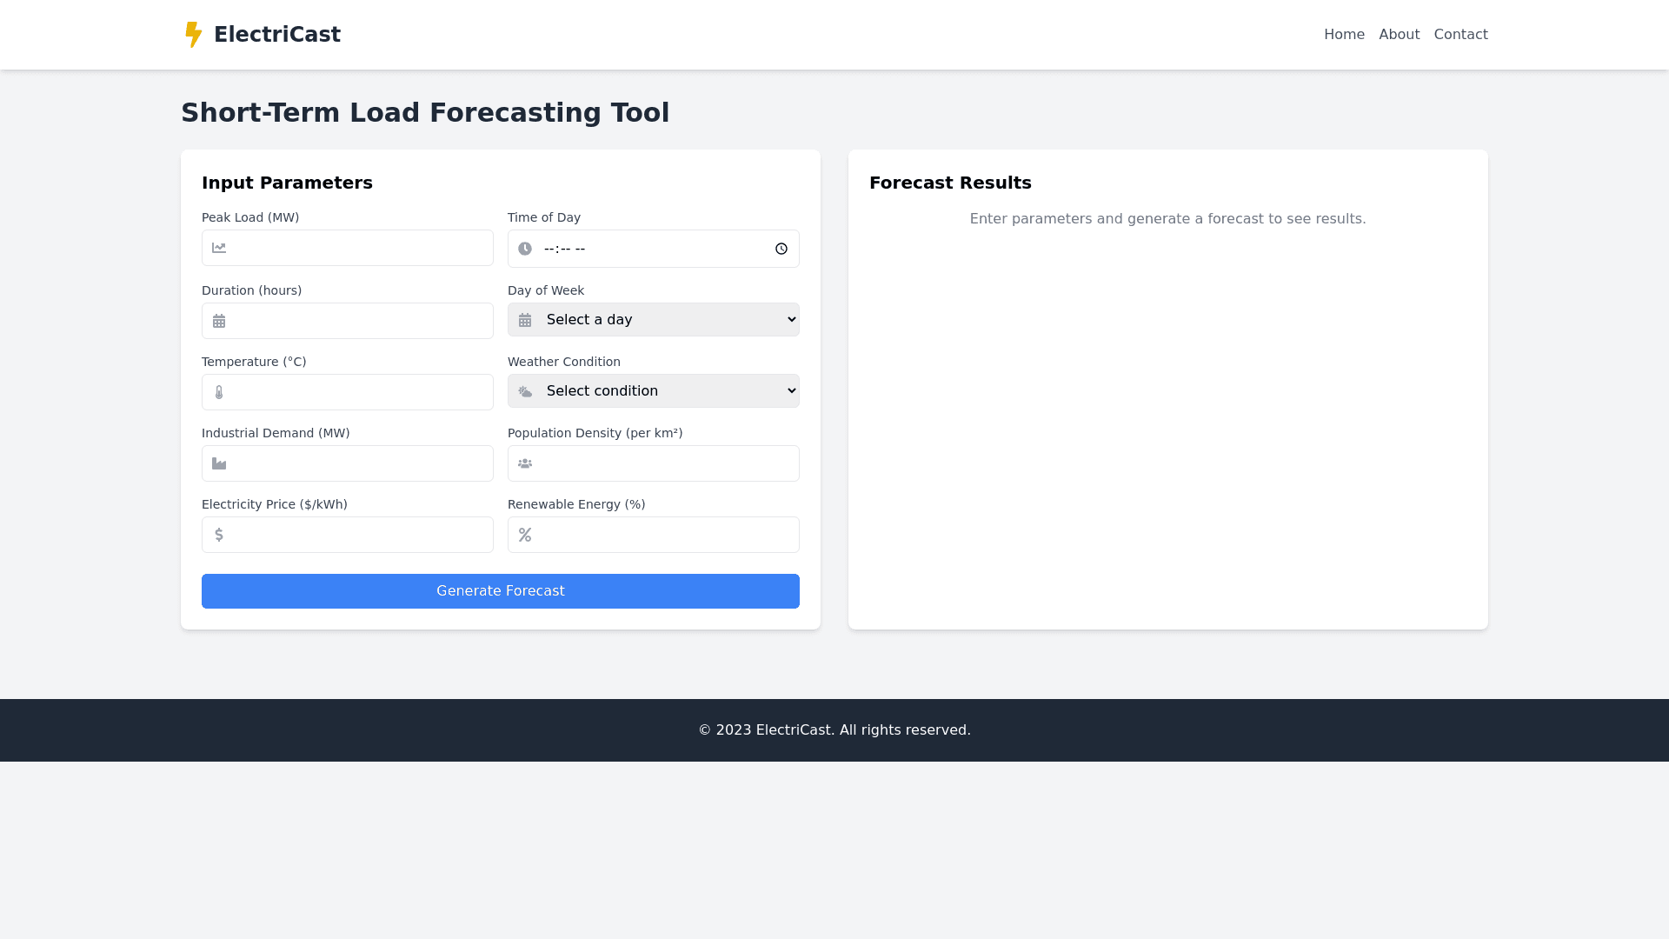The image size is (1669, 939).
Task: Open the About nav link
Action: (x=1399, y=35)
